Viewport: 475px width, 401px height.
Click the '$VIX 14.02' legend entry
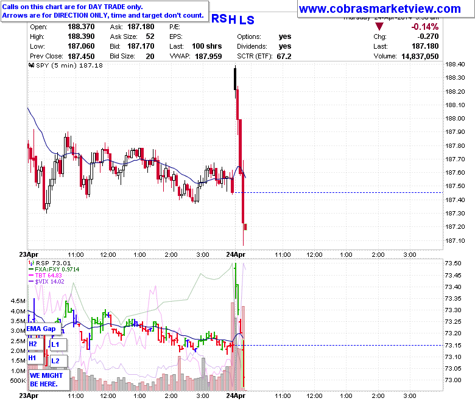point(50,282)
